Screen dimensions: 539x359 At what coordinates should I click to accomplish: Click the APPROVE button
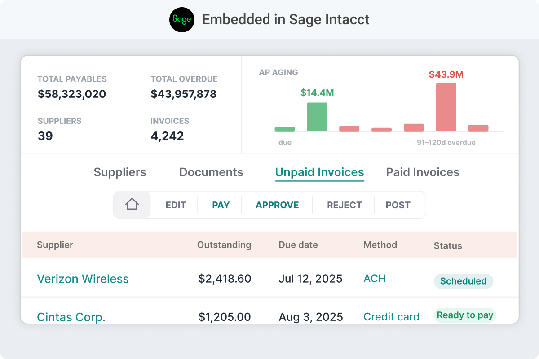(277, 205)
